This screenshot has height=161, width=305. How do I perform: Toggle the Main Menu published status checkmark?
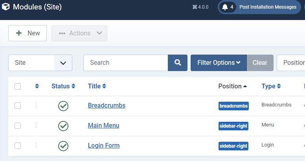pos(63,126)
